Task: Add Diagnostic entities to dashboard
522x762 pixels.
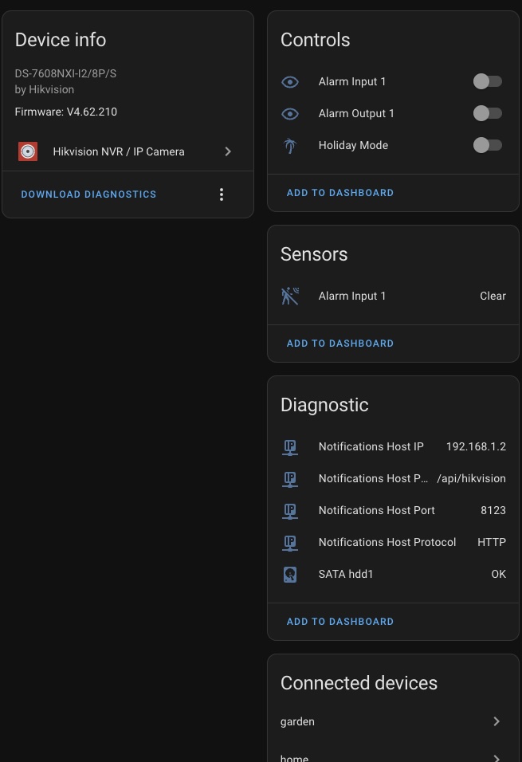Action: pyautogui.click(x=340, y=622)
